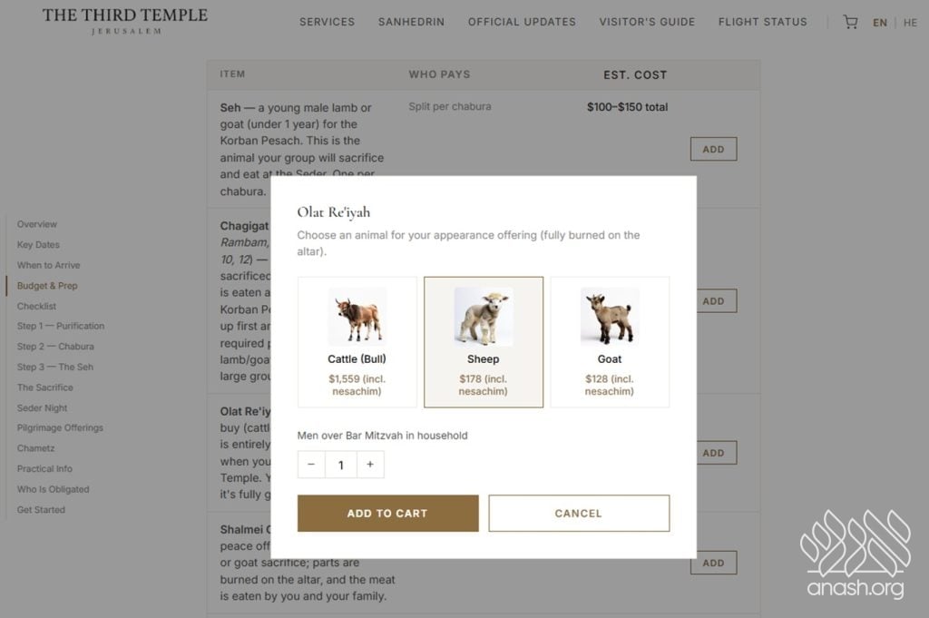Cancel the Olat Re'iyah dialog
The width and height of the screenshot is (929, 618).
[x=579, y=513]
